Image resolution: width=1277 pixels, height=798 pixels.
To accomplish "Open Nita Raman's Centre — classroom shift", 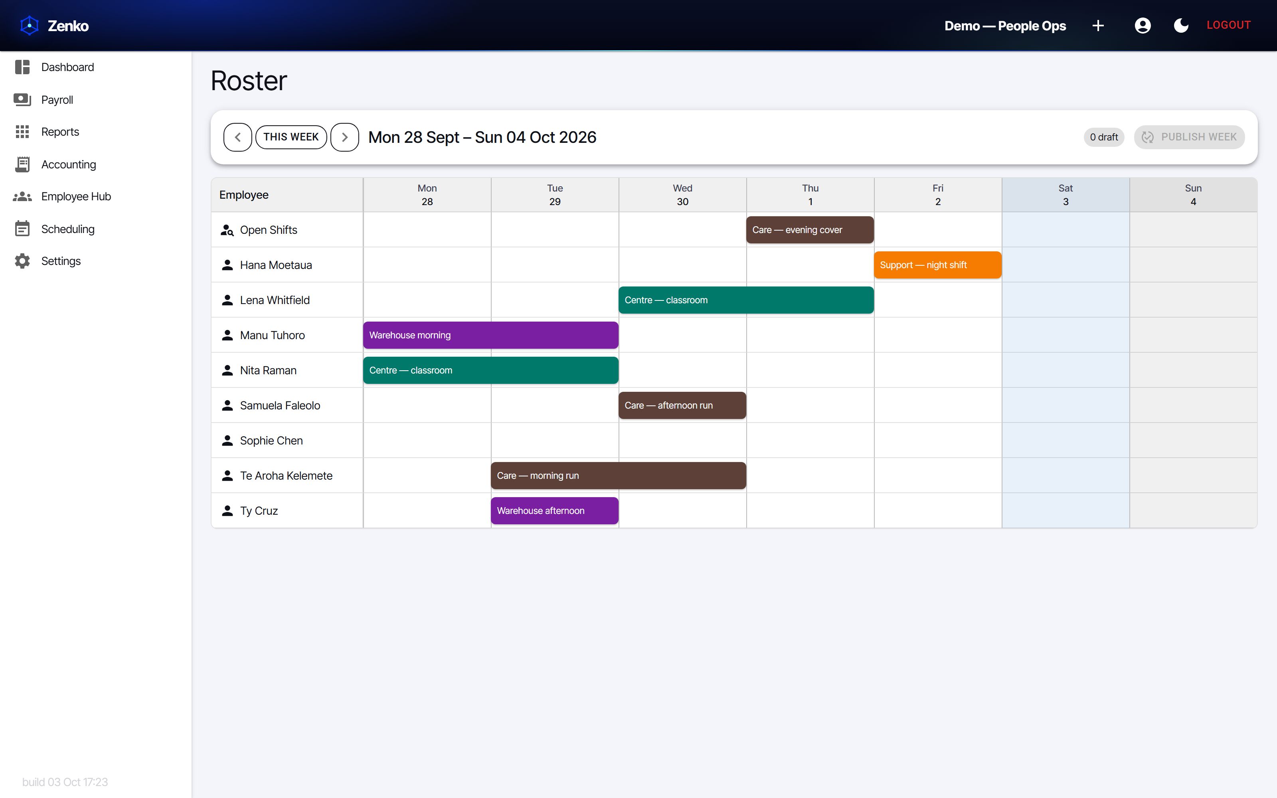I will (x=491, y=371).
